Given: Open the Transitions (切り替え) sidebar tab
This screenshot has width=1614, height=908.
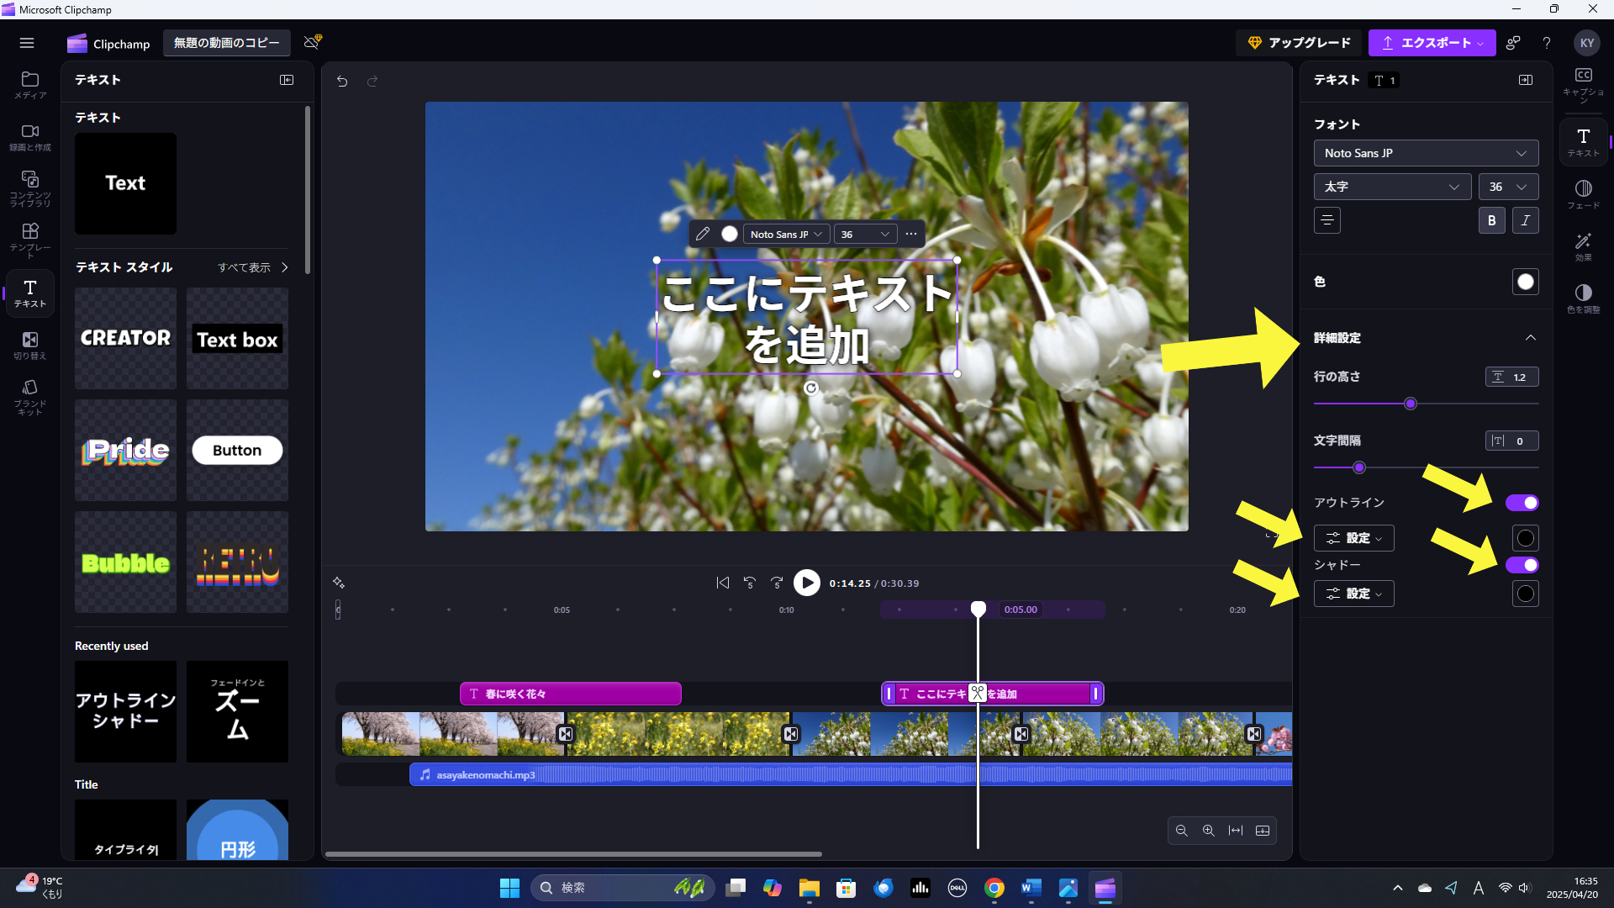Looking at the screenshot, I should point(30,345).
